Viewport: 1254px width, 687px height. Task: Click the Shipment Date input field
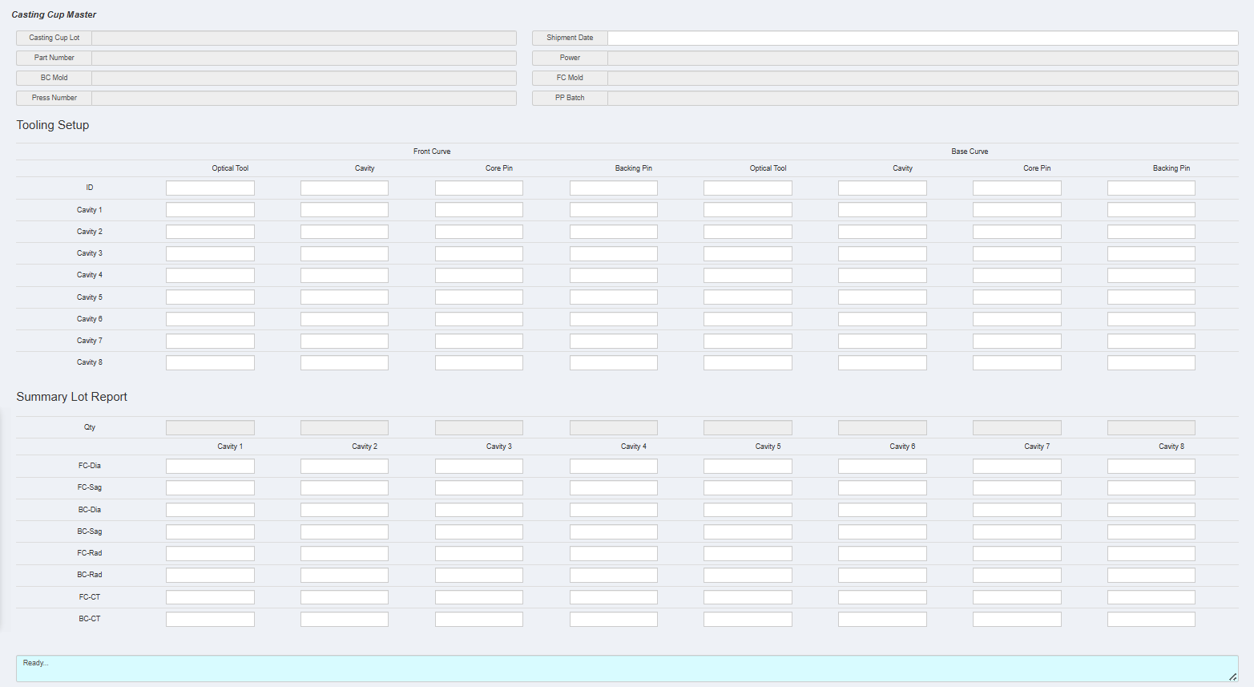click(921, 38)
